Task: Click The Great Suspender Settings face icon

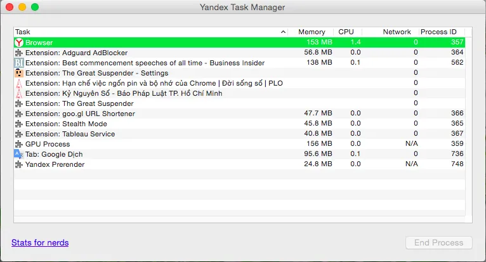Action: pos(19,73)
